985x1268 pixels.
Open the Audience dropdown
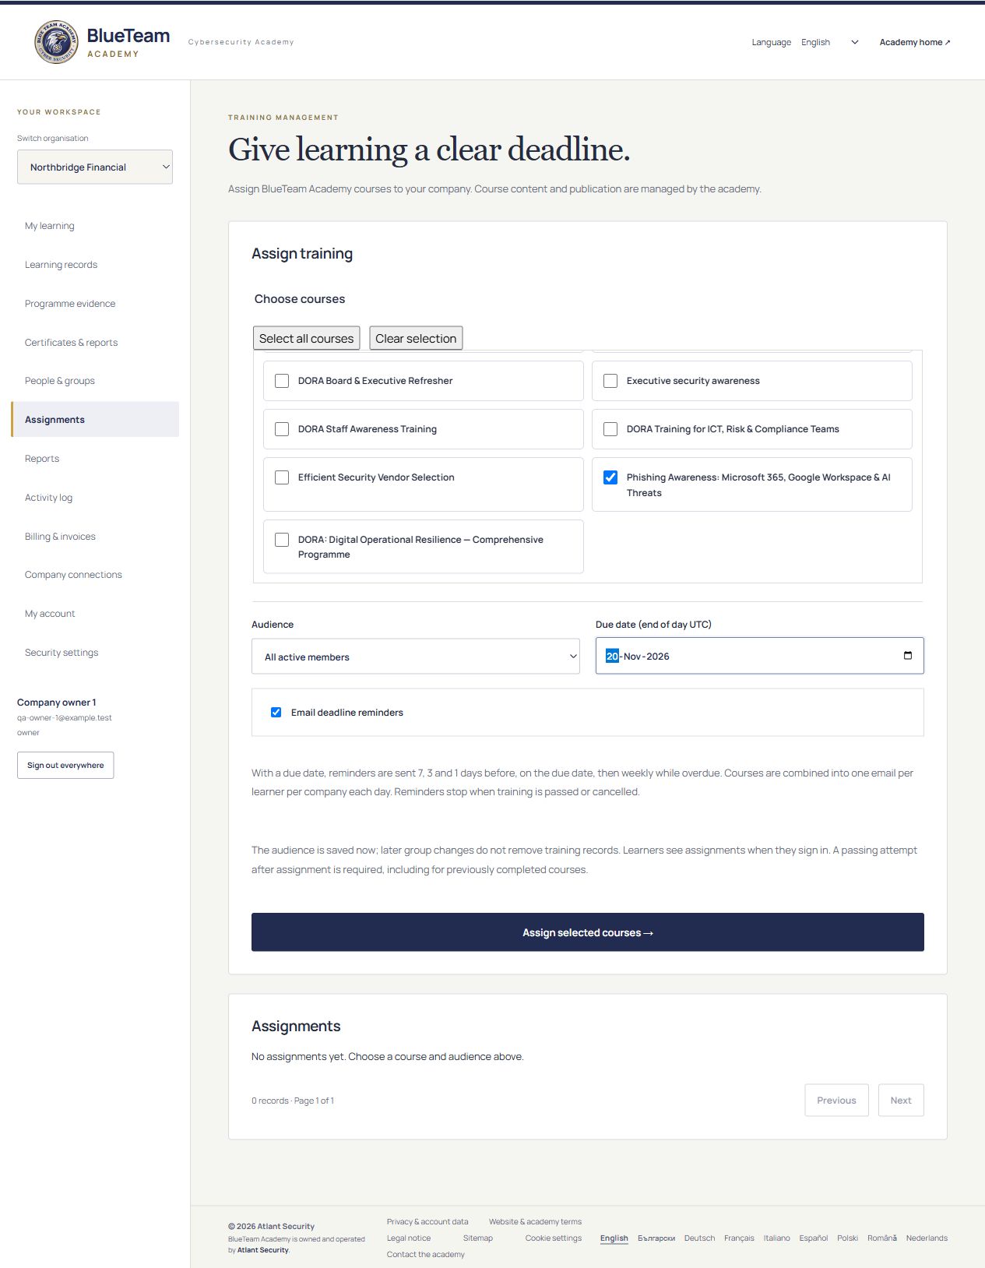tap(416, 657)
